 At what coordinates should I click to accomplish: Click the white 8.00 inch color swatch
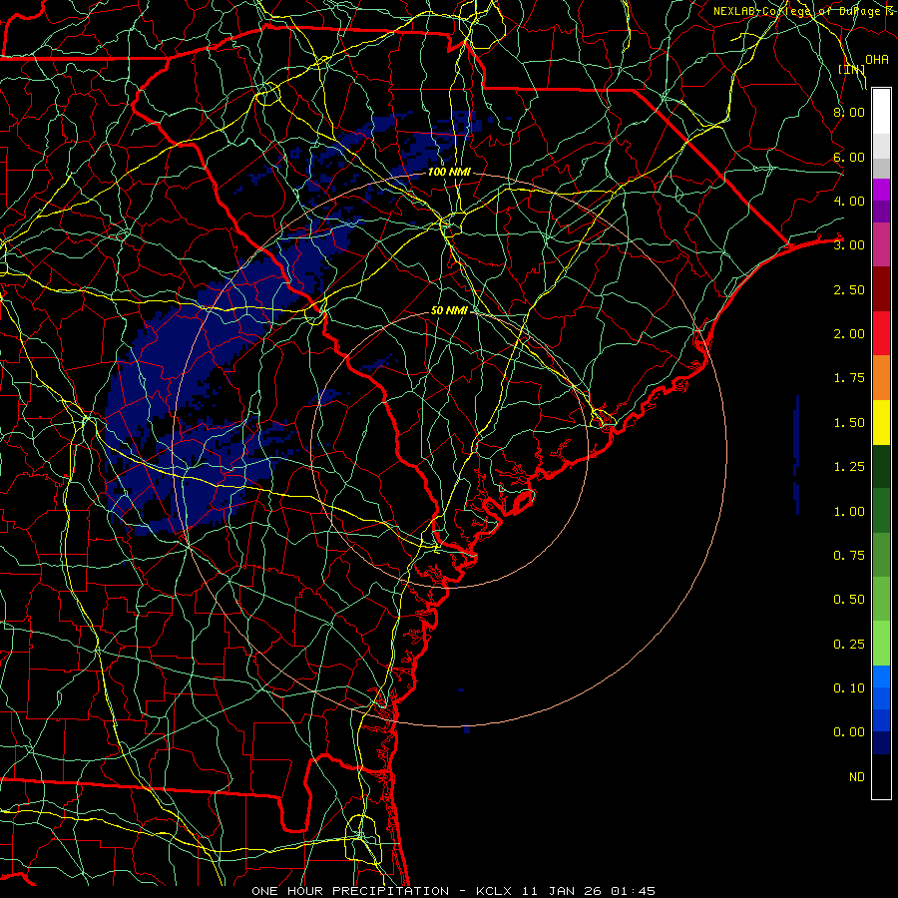point(881,111)
